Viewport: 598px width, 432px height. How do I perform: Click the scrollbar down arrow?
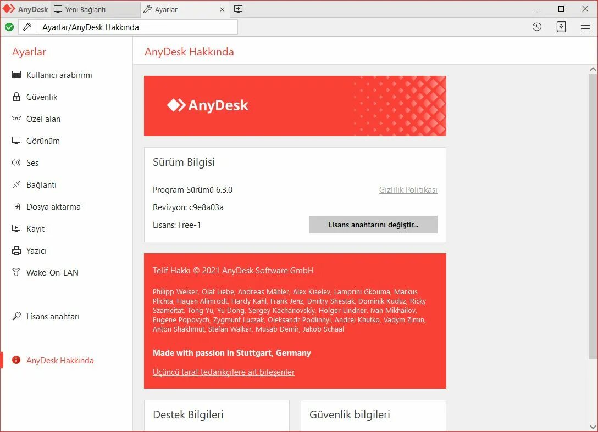pos(593,427)
